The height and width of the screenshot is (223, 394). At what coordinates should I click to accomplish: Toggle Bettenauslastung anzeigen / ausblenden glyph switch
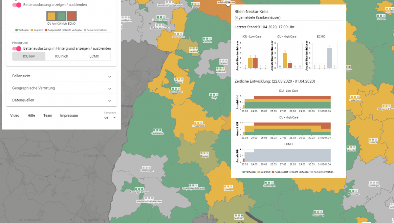17,5
